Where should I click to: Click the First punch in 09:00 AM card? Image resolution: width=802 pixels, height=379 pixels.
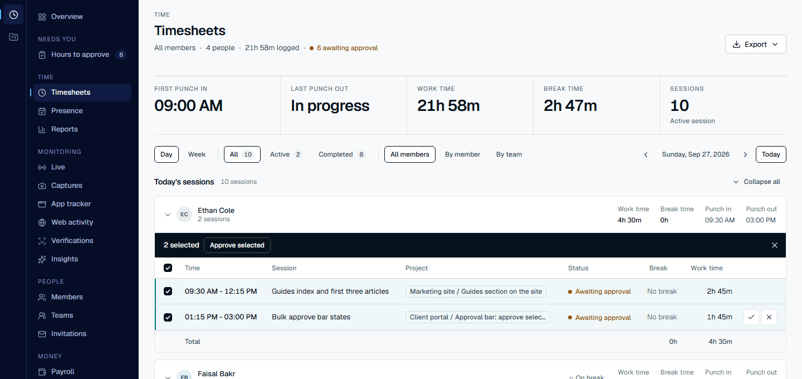point(217,106)
